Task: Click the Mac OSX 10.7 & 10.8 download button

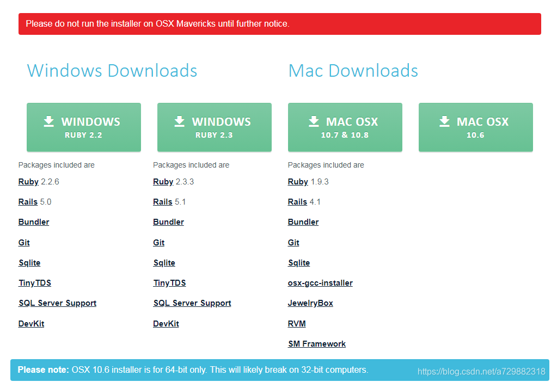Action: [x=345, y=127]
